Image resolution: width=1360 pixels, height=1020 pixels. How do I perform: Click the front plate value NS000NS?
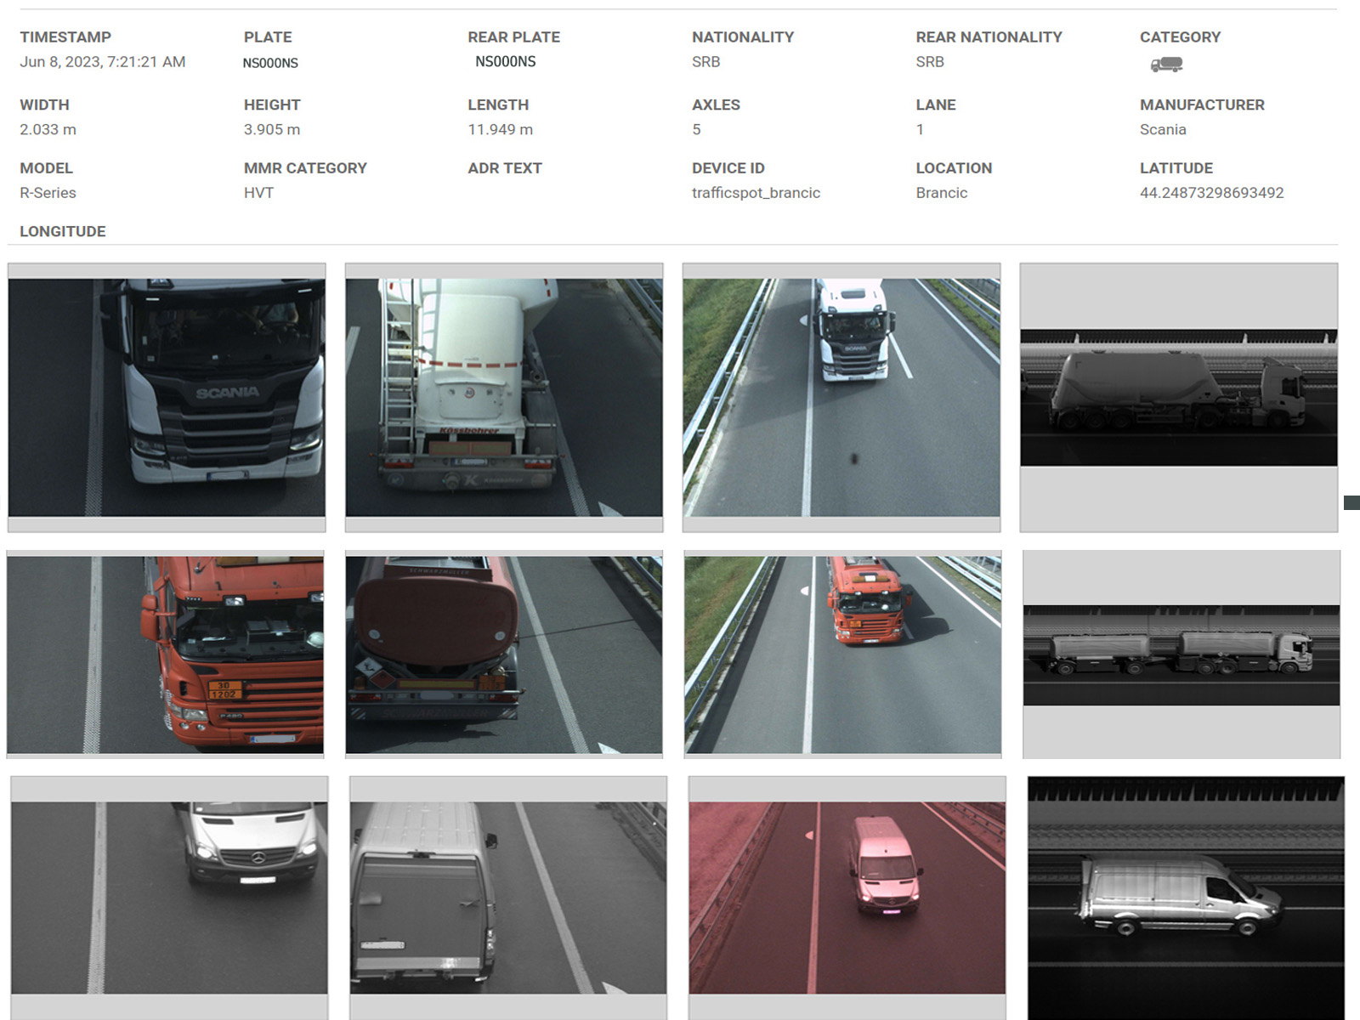pos(270,63)
